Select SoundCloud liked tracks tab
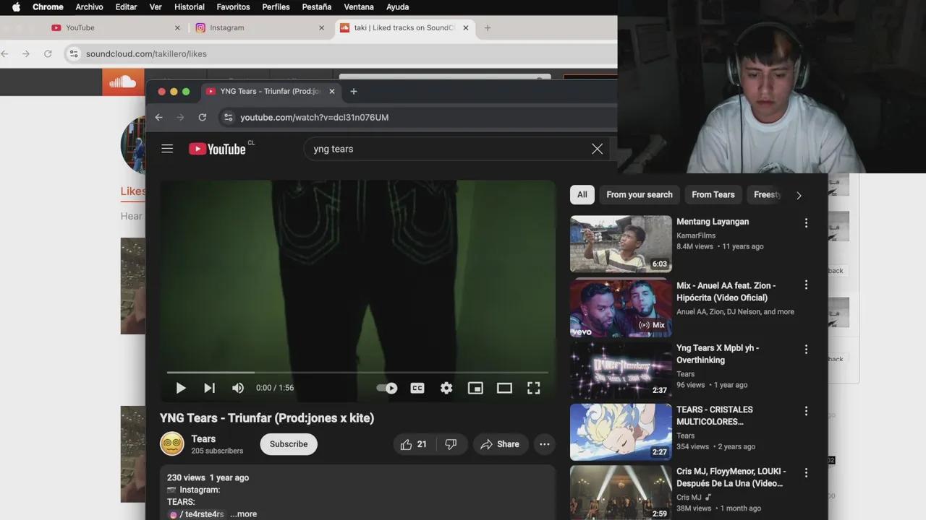Viewport: 926px width, 520px height. [404, 27]
